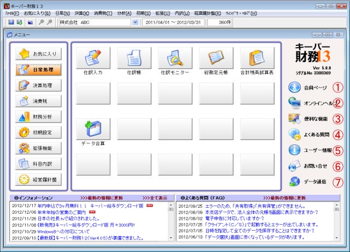This screenshot has height=252, width=350.
Task: Open the 消費税 sidebar button
Action: point(38,101)
